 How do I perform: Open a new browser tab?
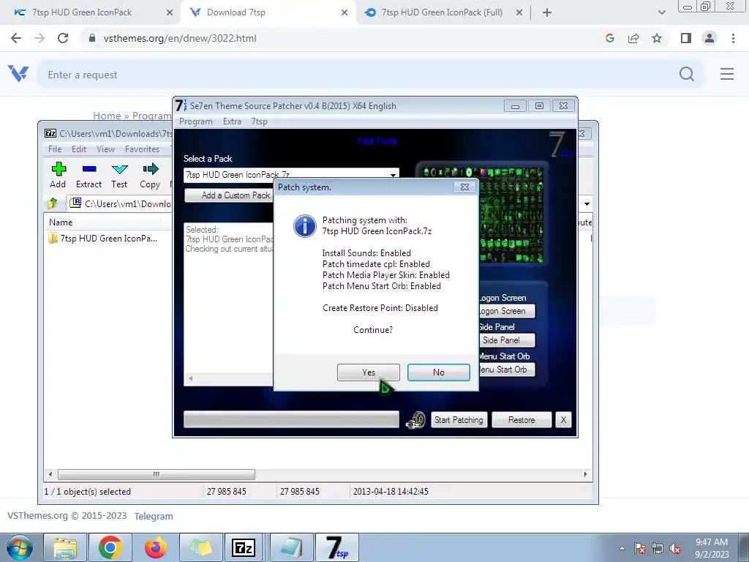[547, 12]
